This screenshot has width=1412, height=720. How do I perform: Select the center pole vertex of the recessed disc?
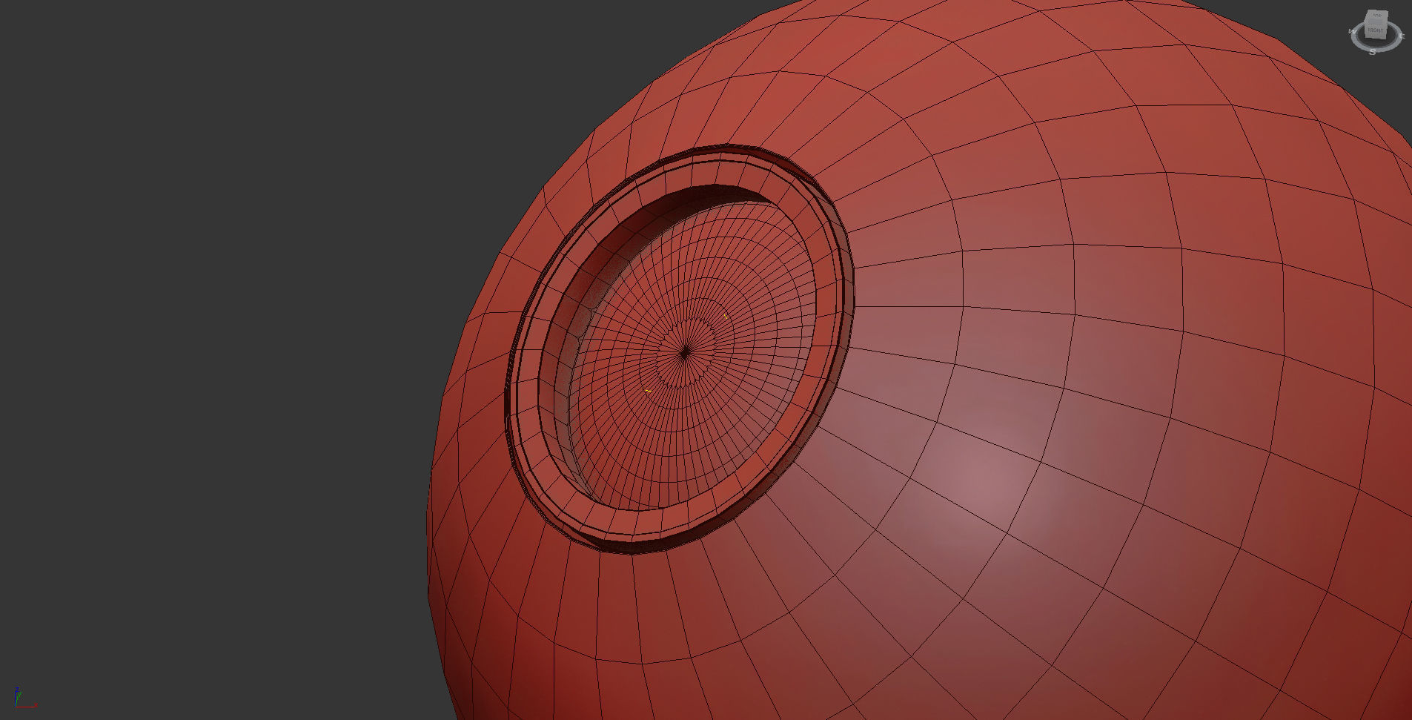(685, 353)
